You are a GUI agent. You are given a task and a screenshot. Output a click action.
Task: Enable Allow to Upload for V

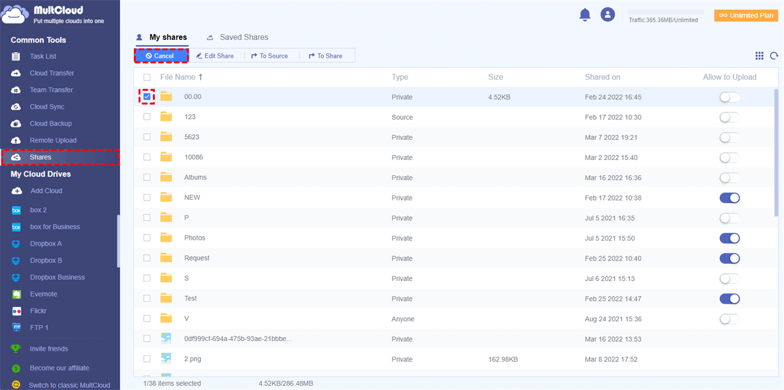pos(730,319)
